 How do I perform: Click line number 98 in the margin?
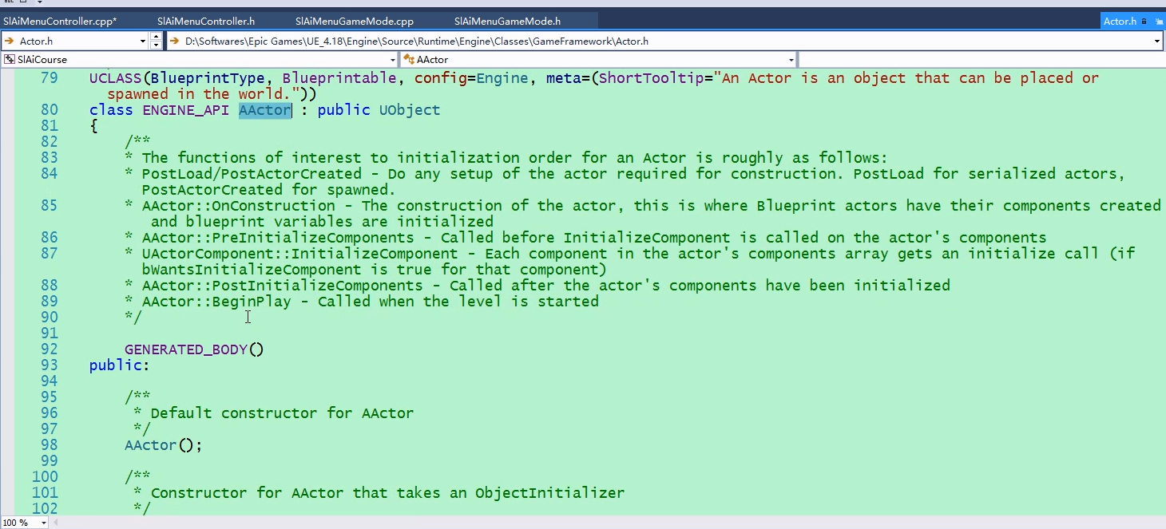(49, 445)
